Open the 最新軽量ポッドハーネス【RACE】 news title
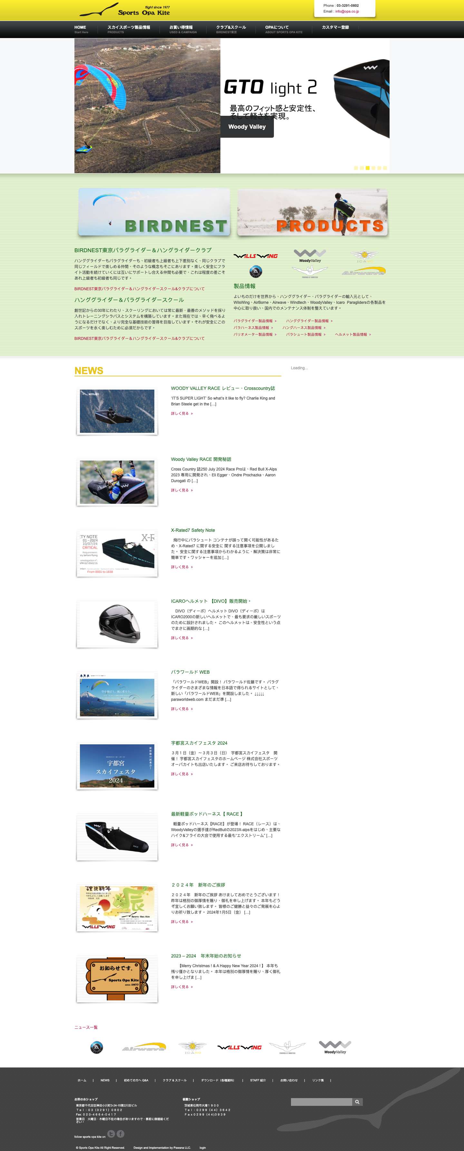 pyautogui.click(x=207, y=814)
